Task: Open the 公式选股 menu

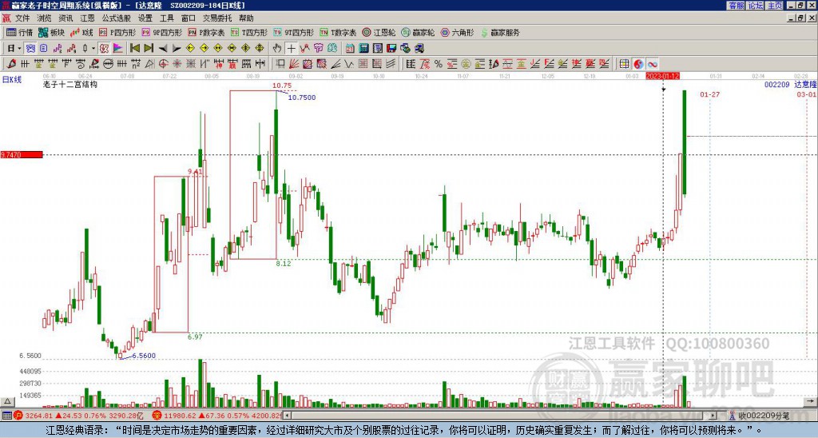Action: (x=117, y=18)
